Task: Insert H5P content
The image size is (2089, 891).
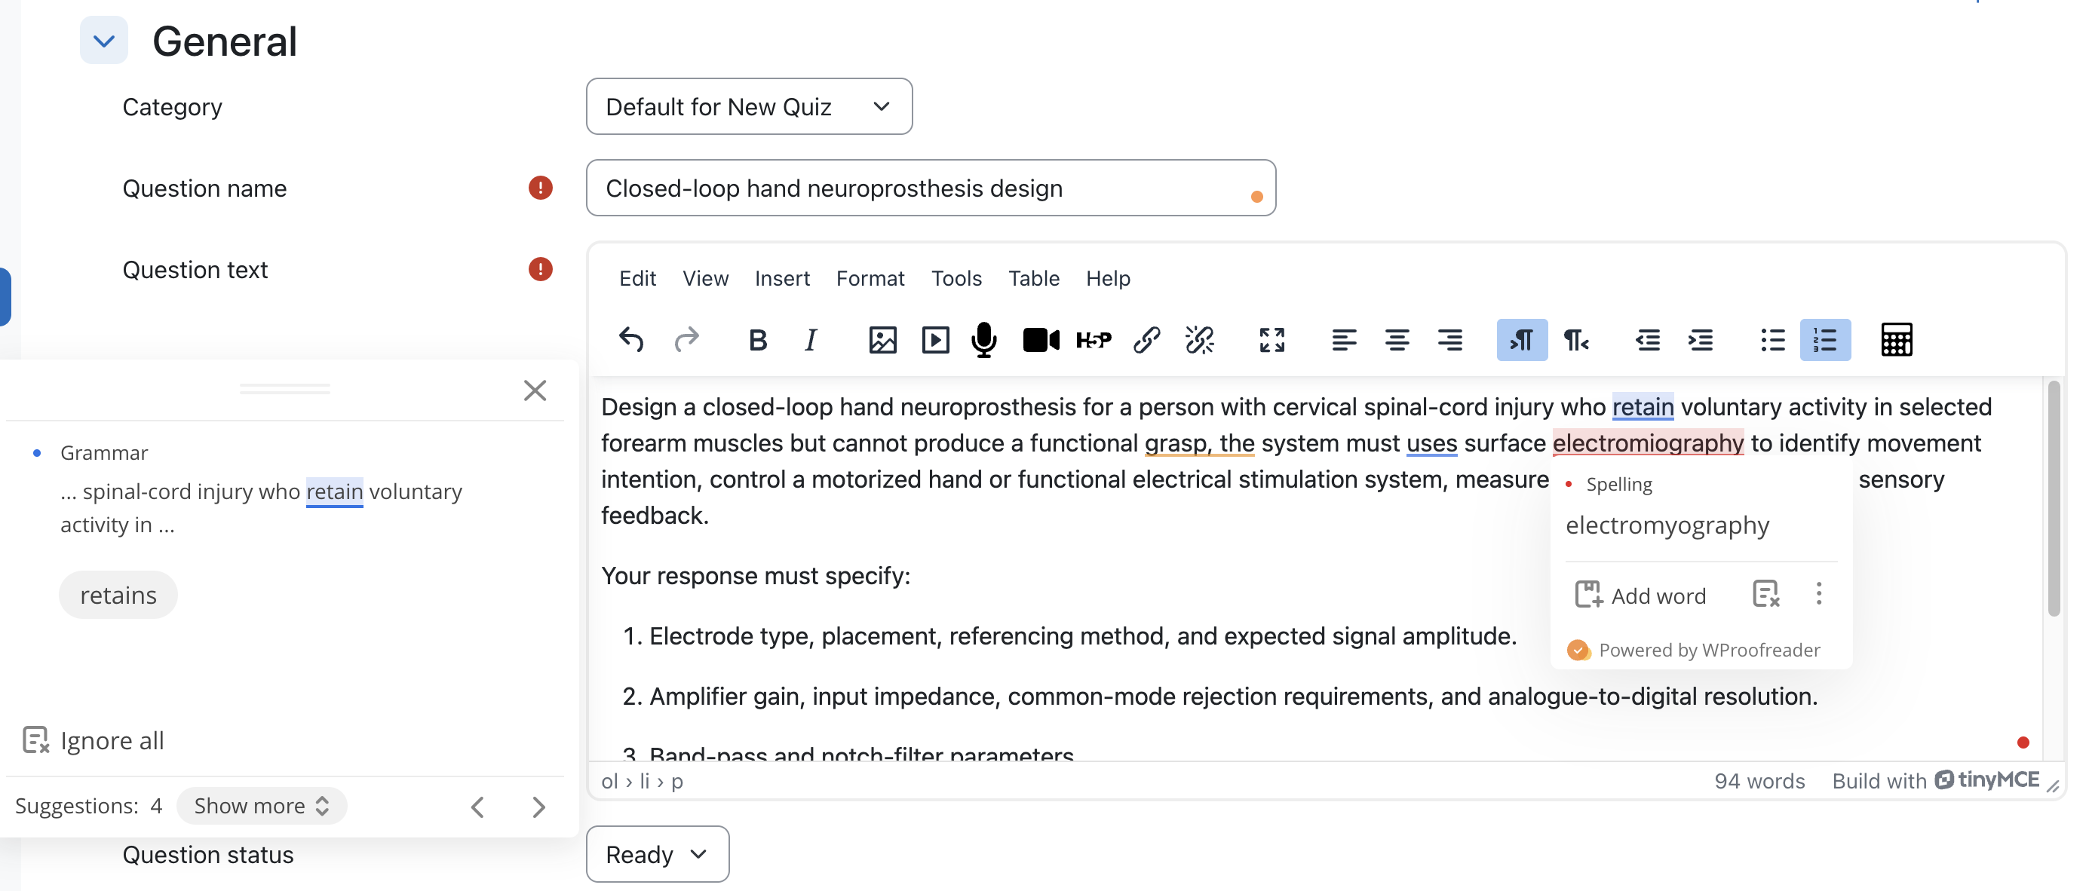Action: tap(1094, 340)
